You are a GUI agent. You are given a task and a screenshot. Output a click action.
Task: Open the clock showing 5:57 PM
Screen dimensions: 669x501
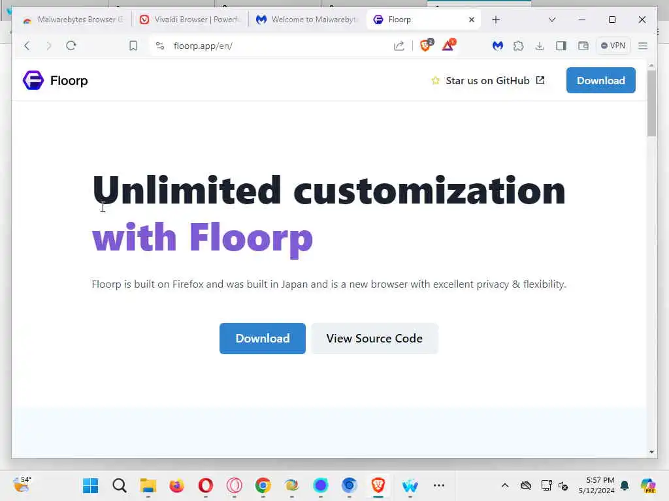pyautogui.click(x=596, y=485)
